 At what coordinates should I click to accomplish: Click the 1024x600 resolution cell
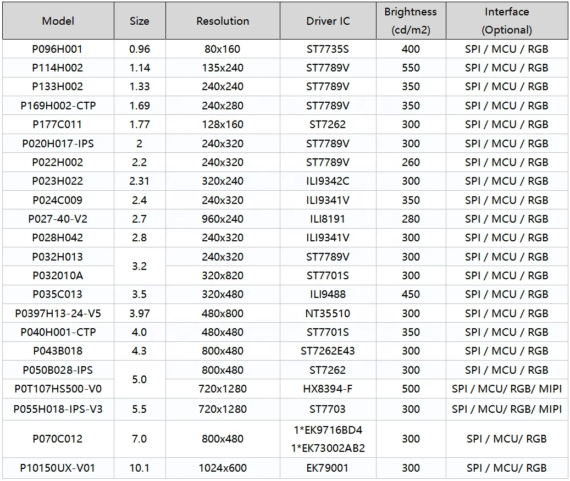pyautogui.click(x=222, y=468)
